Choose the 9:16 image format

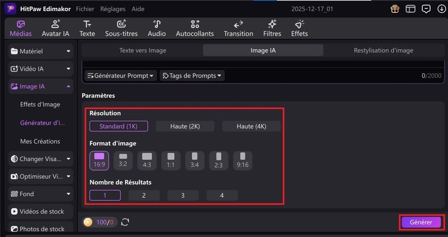[x=242, y=160]
